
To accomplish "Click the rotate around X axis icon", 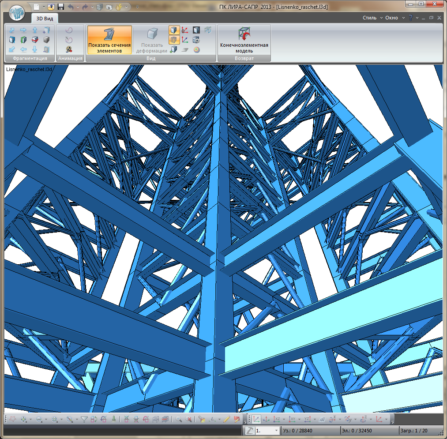I will click(334, 419).
